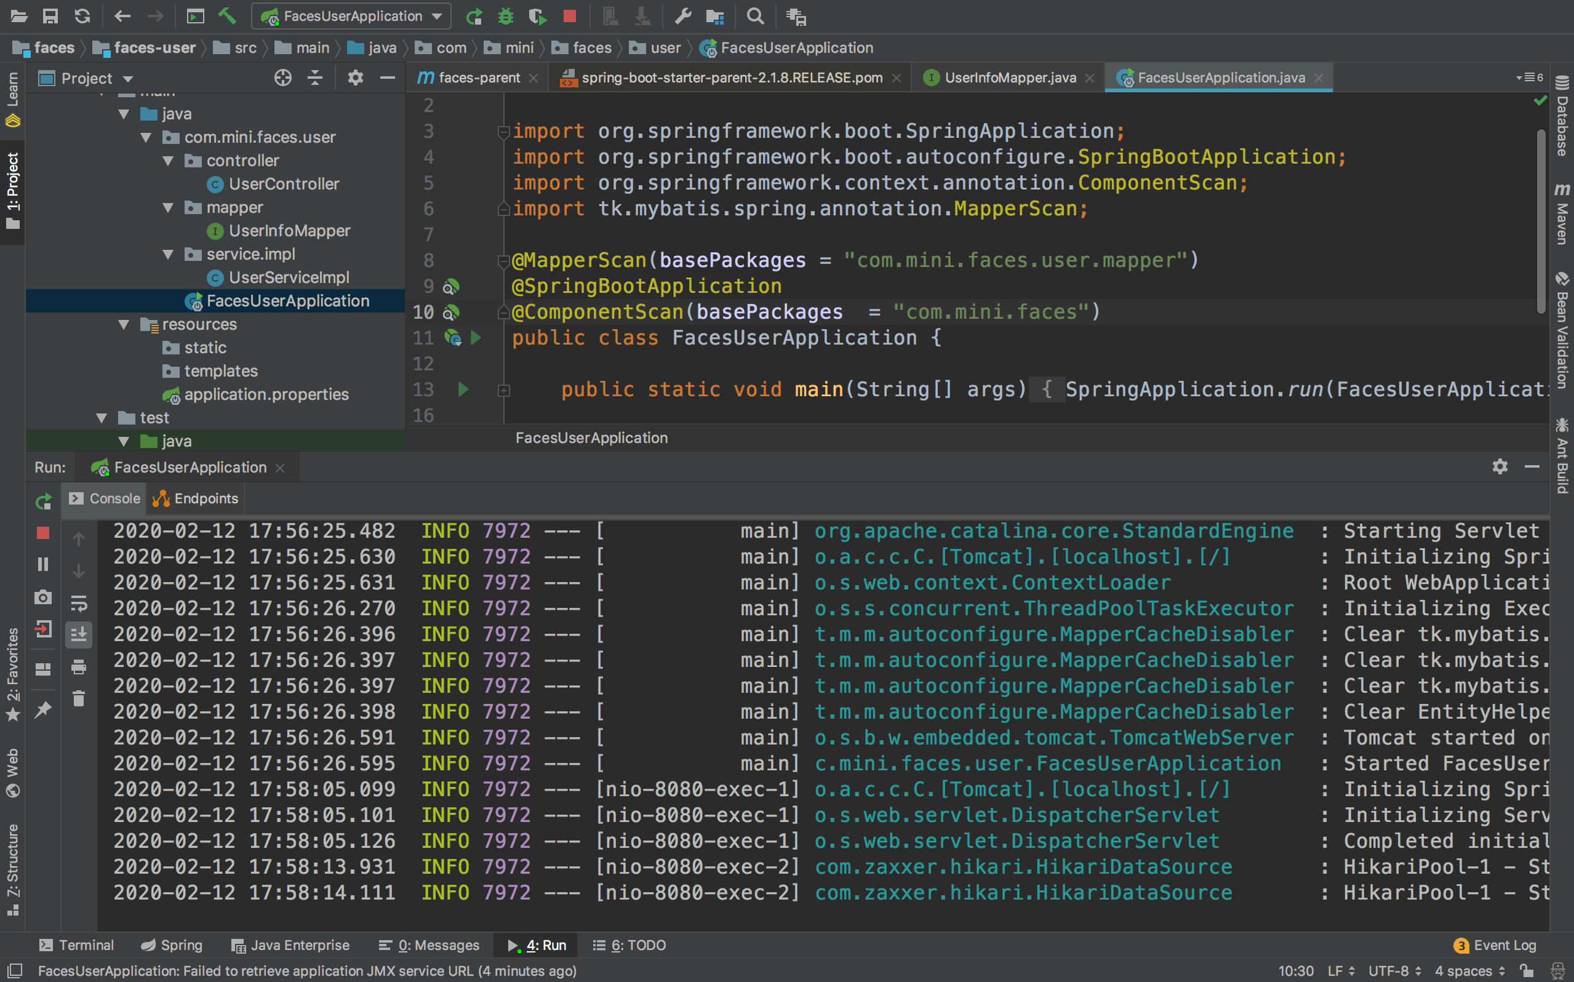
Task: Switch to the UserInfoMapper.java tab
Action: pos(1009,78)
